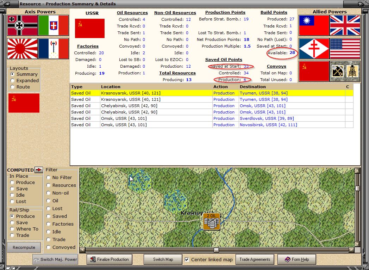This screenshot has width=369, height=270.
Task: Click Finalize Production button
Action: [x=110, y=259]
